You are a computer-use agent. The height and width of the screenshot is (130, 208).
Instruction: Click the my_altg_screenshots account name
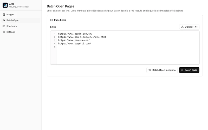(19, 7)
